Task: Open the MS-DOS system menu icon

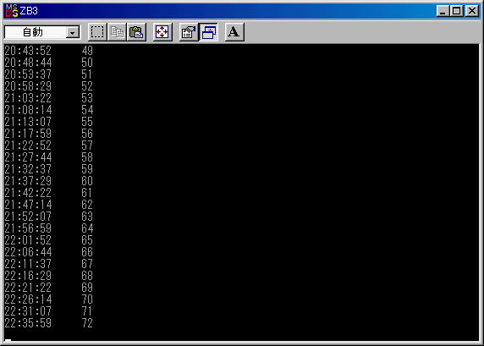Action: [11, 11]
